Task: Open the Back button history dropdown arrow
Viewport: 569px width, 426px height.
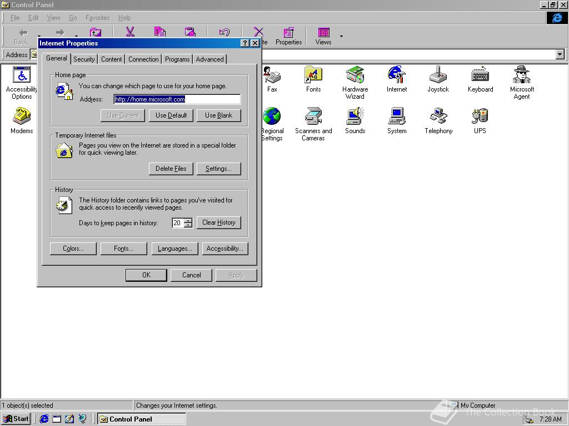Action: [x=39, y=36]
